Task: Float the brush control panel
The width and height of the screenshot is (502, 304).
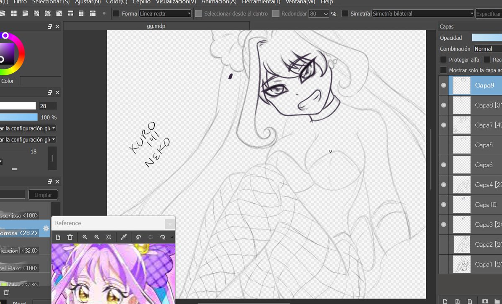Action: [50, 92]
